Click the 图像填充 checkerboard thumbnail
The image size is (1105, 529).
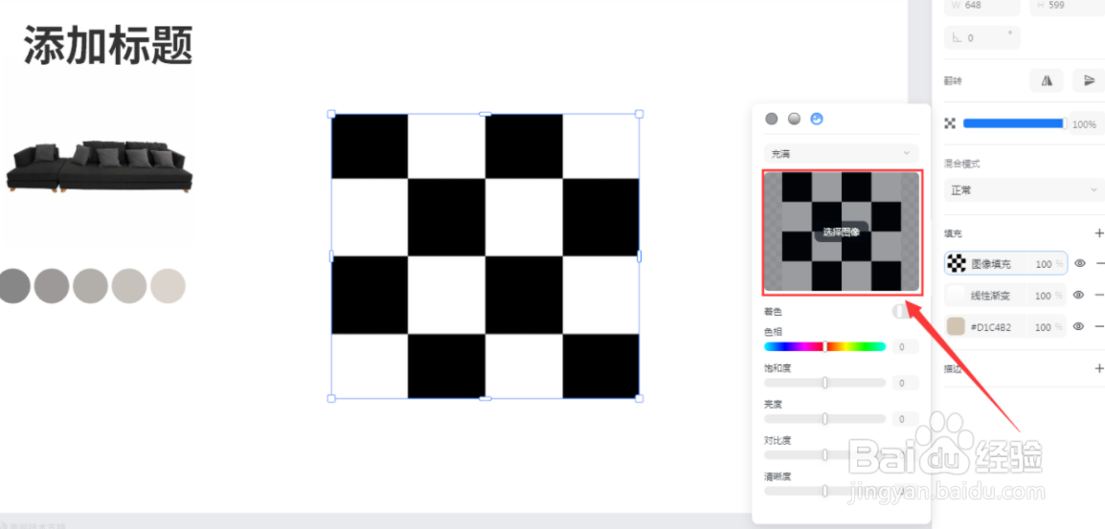[x=957, y=263]
